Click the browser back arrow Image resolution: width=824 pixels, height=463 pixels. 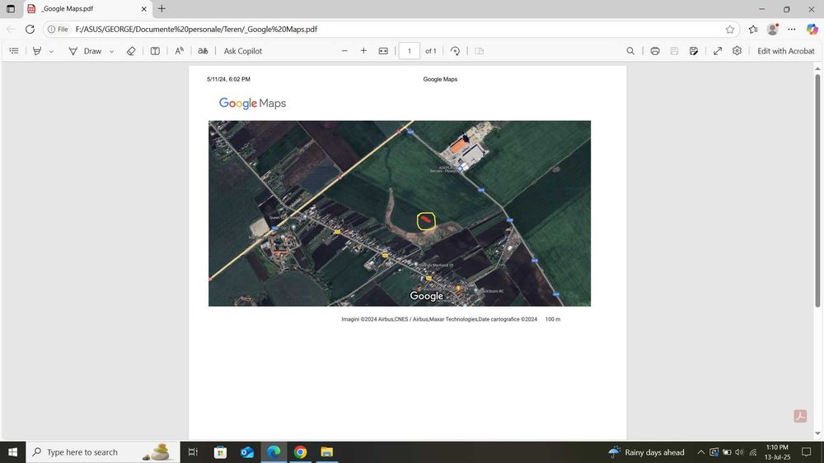[x=11, y=30]
